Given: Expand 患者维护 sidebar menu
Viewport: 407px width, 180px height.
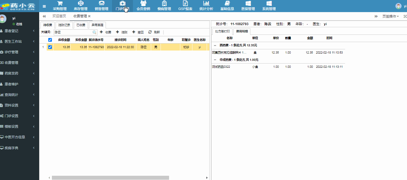Looking at the screenshot, I should [20, 84].
